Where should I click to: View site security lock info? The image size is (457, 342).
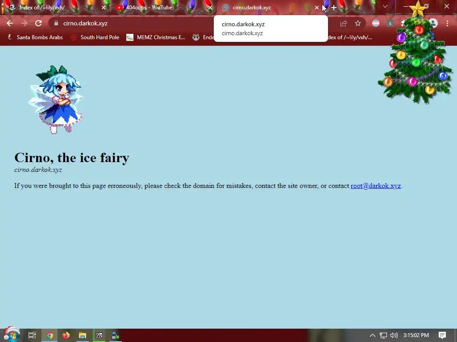coord(56,23)
